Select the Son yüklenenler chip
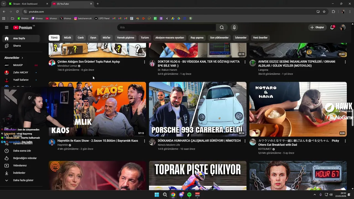Viewport: 354px width, 199px height. 219,38
